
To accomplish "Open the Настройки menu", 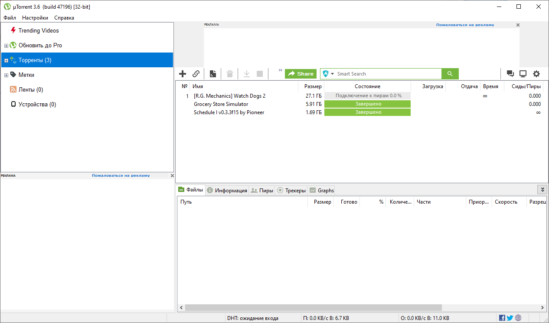I will 35,18.
